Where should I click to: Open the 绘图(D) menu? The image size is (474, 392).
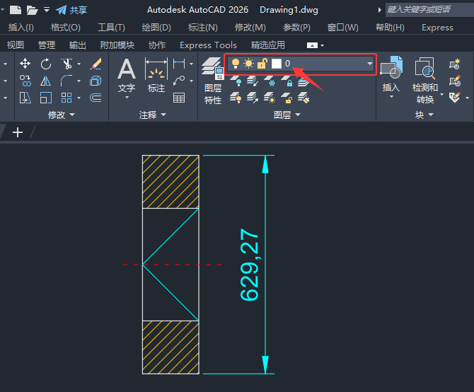click(x=156, y=28)
